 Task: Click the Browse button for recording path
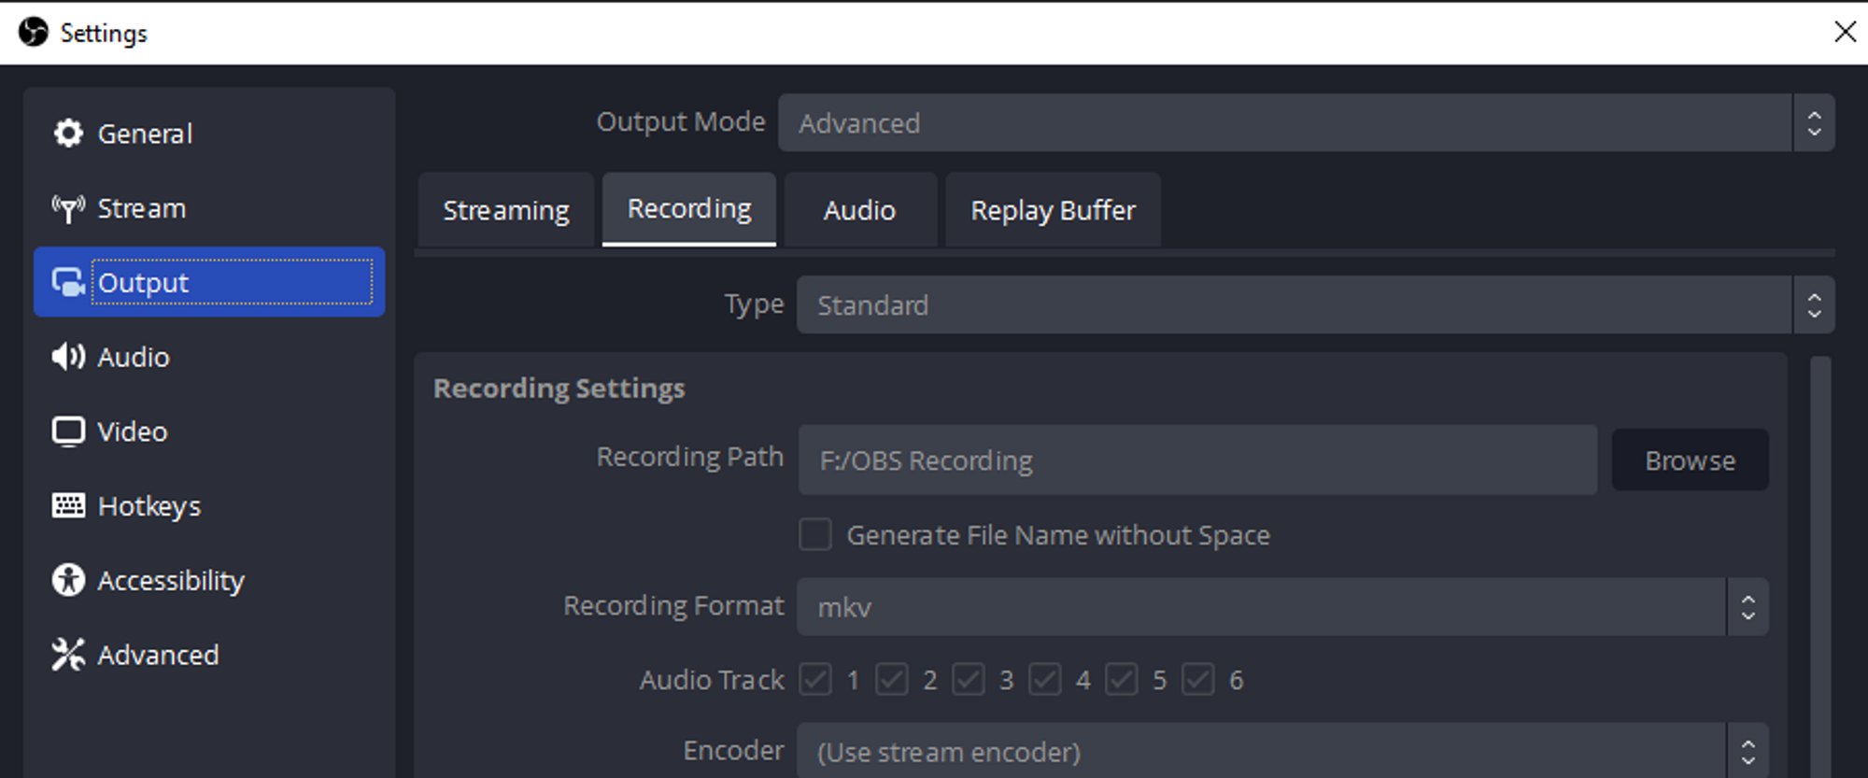pyautogui.click(x=1690, y=460)
